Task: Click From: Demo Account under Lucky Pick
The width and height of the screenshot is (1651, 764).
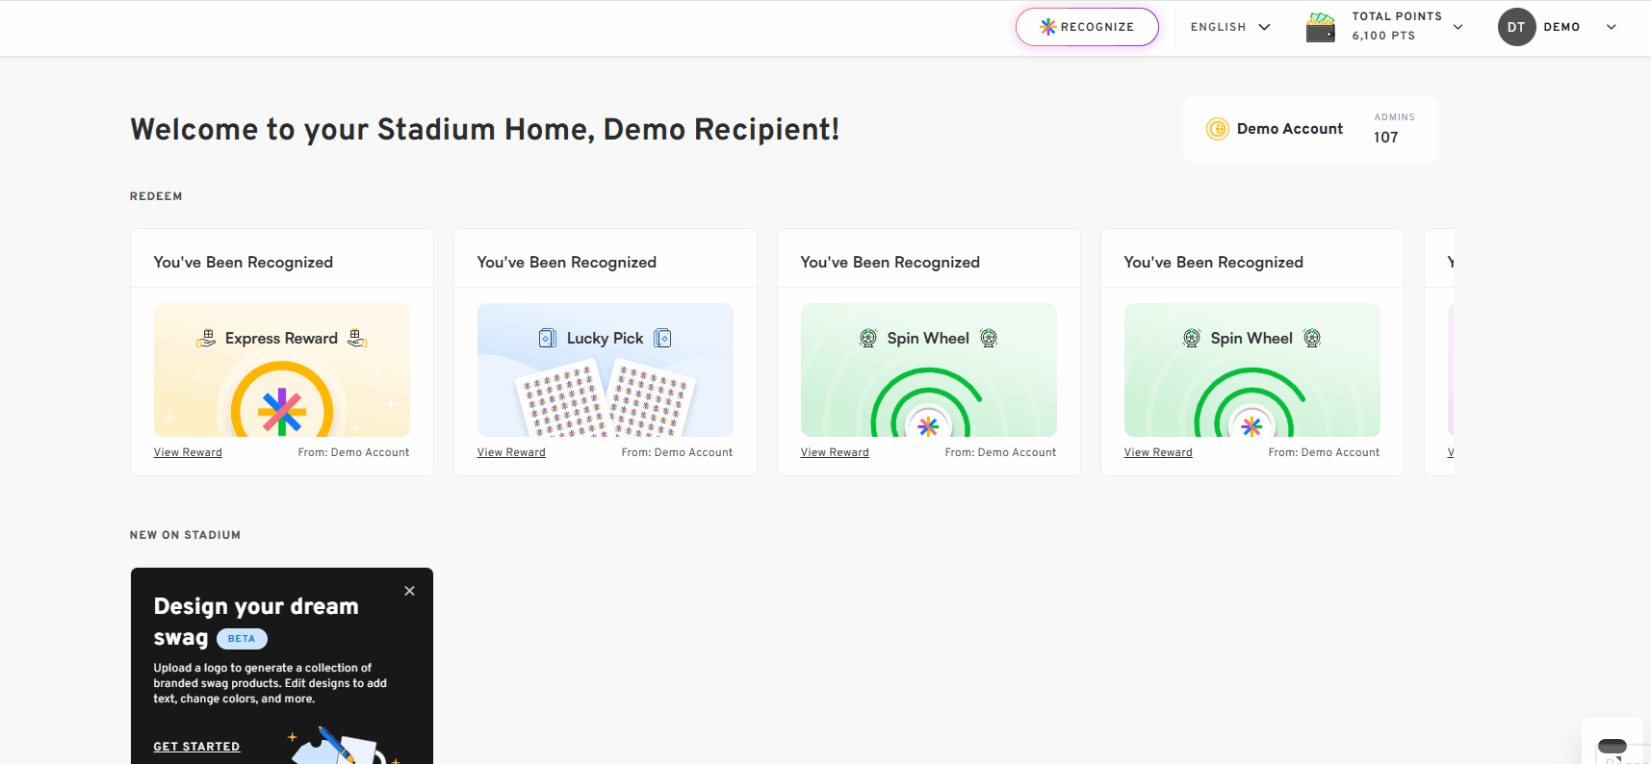Action: pyautogui.click(x=677, y=452)
